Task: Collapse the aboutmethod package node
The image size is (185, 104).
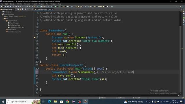Action: (5, 21)
